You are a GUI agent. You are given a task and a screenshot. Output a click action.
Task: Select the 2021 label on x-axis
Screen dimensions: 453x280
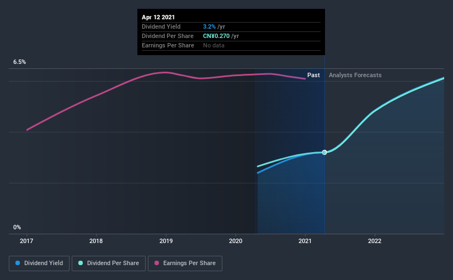click(305, 241)
